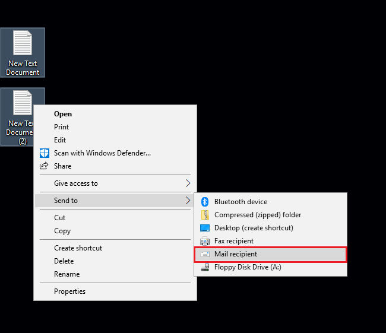This screenshot has height=333, width=386.
Task: Choose Print from the context menu
Action: [x=115, y=127]
